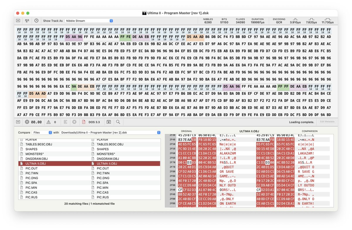Screen dimensions: 352x230
Task: Click the FLUXES 34090 value
Action: (x=241, y=22)
